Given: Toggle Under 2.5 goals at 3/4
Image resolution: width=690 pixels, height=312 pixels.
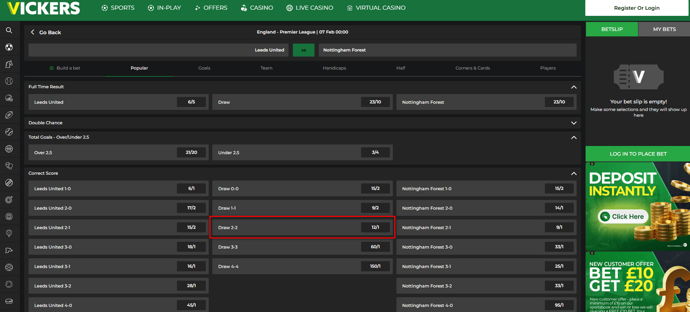Looking at the screenshot, I should [x=303, y=152].
